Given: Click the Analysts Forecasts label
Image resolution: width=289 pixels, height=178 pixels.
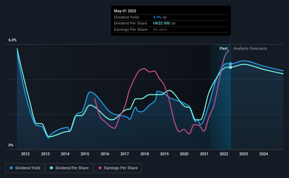Looking at the screenshot, I should (x=250, y=48).
